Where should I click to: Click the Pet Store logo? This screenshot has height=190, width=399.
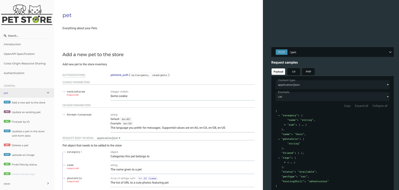27,15
